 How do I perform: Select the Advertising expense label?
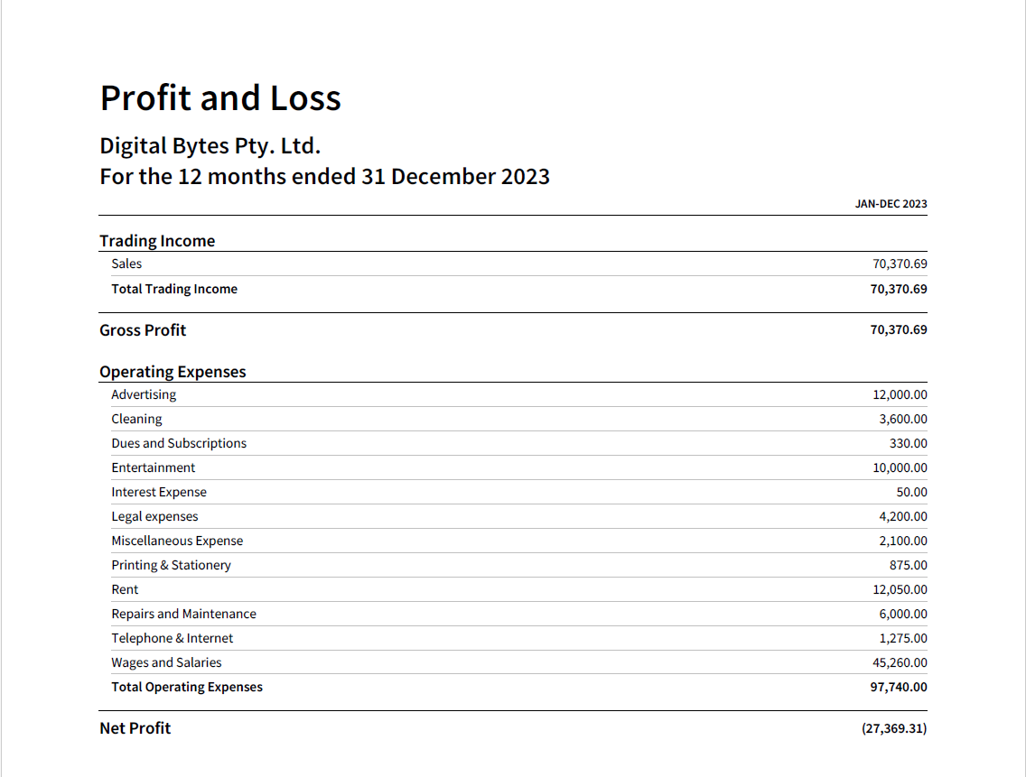pyautogui.click(x=144, y=394)
